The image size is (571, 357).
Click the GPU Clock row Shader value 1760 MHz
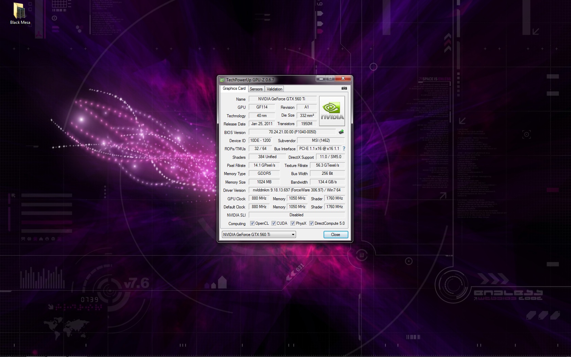coord(334,198)
